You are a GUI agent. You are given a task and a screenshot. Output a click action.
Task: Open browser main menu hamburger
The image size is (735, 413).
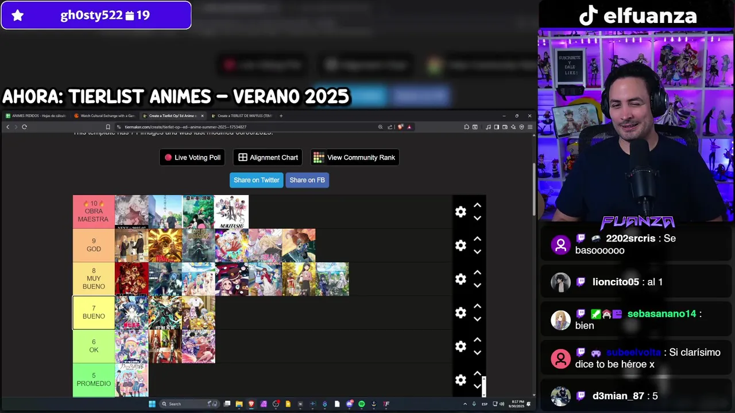(529, 127)
